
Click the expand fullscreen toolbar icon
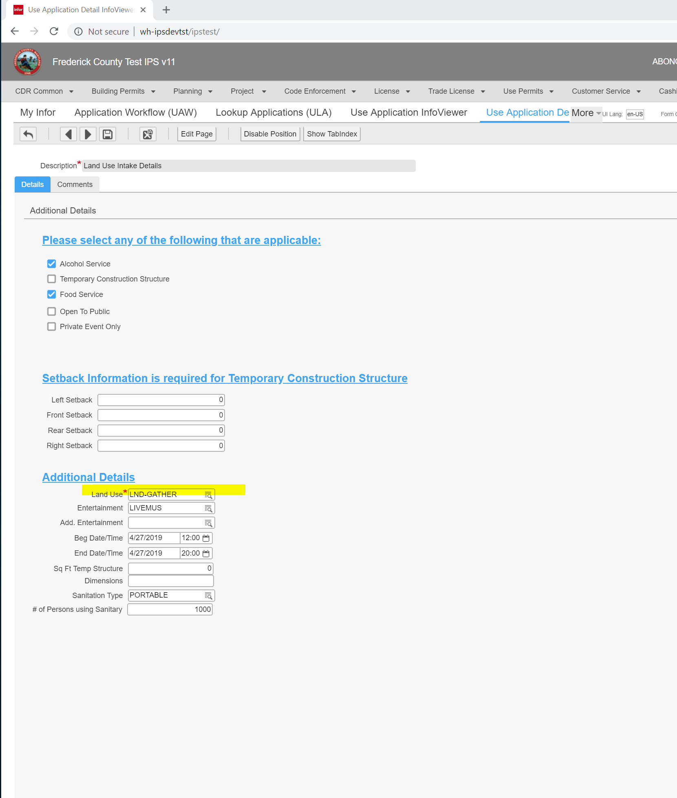tap(148, 134)
